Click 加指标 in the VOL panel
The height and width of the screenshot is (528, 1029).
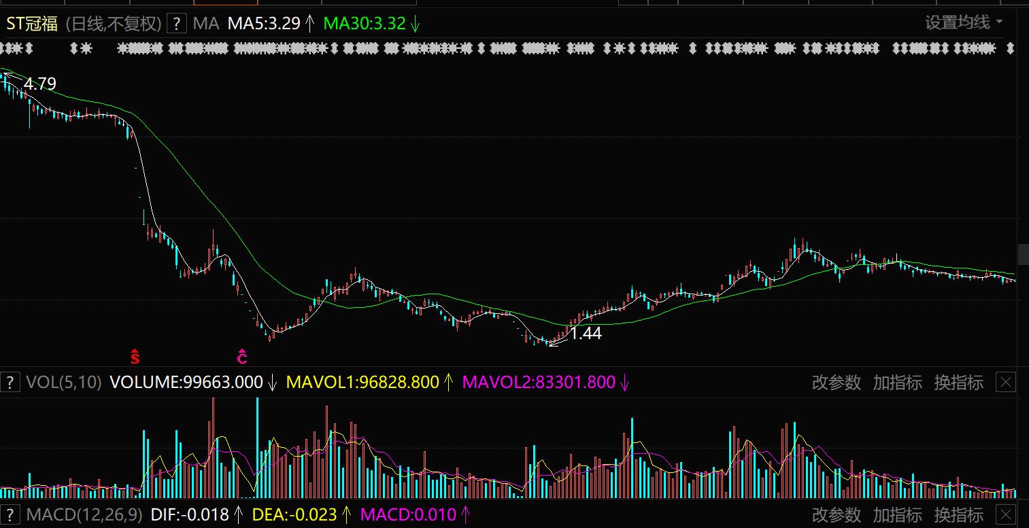(x=897, y=383)
